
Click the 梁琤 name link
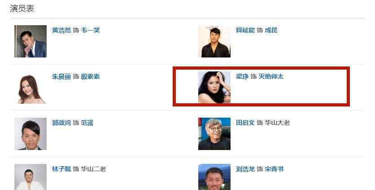point(242,76)
